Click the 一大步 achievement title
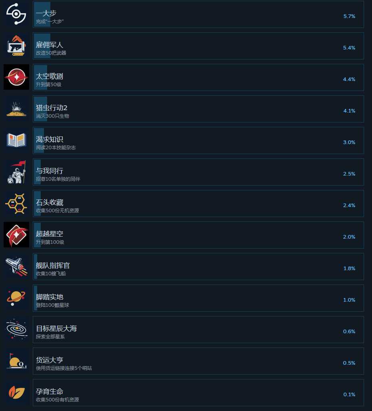The width and height of the screenshot is (372, 411). click(46, 13)
